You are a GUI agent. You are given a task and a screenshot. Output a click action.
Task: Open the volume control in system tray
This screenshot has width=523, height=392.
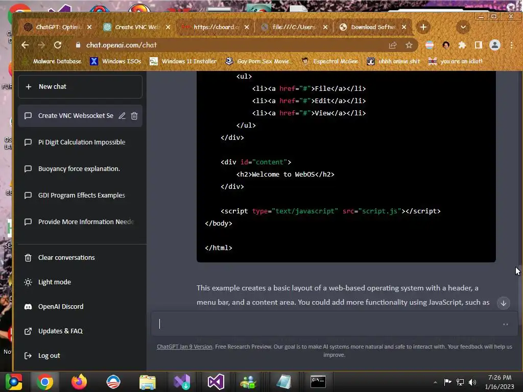472,382
